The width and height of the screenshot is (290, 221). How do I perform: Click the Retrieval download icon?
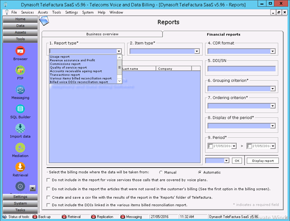[20, 167]
